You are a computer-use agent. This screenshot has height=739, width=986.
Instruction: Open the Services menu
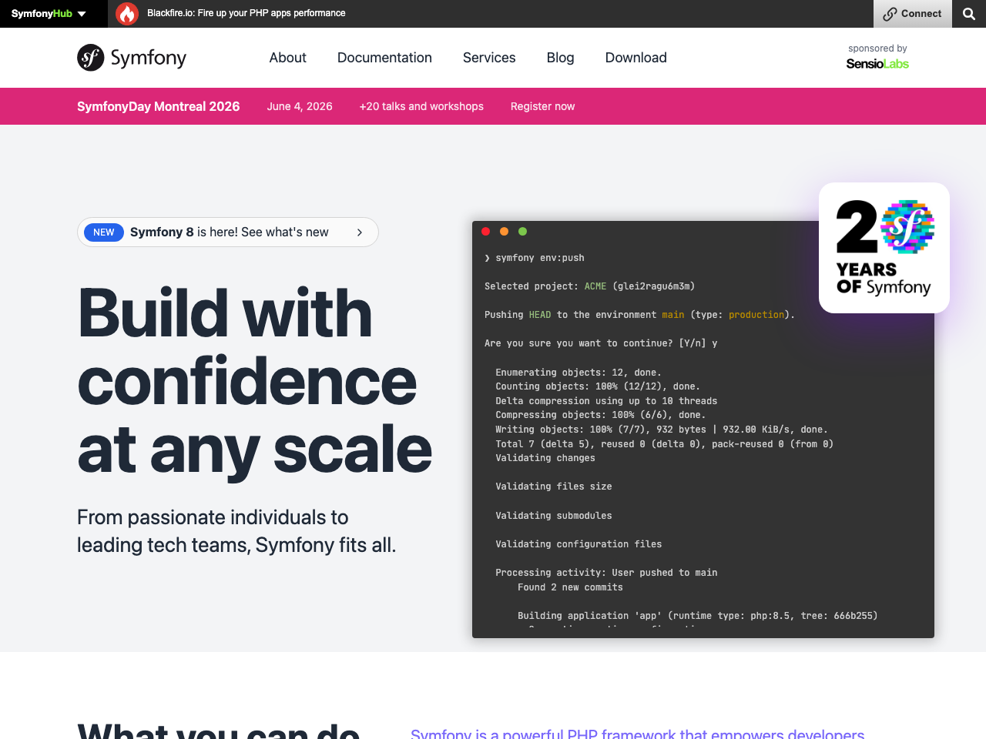click(x=488, y=58)
